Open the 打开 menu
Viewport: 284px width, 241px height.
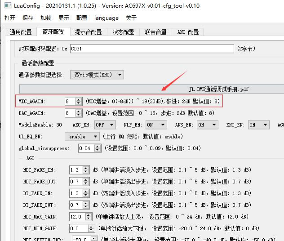10,18
